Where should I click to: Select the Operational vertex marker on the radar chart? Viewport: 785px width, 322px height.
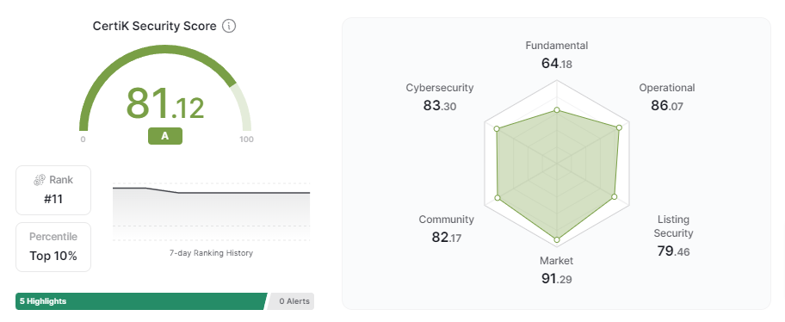[619, 127]
